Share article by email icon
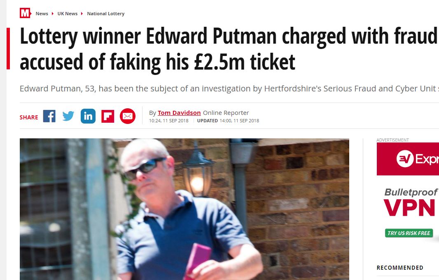The height and width of the screenshot is (280, 439). (128, 117)
